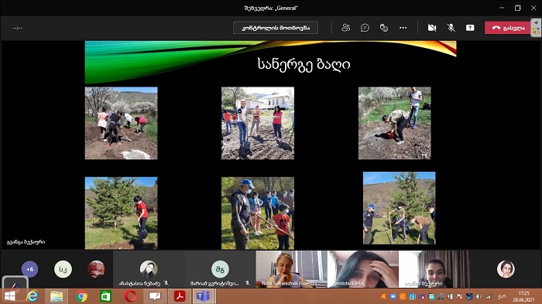Click the muted mic icon on მგ tile
This screenshot has height=304, width=542.
247,283
